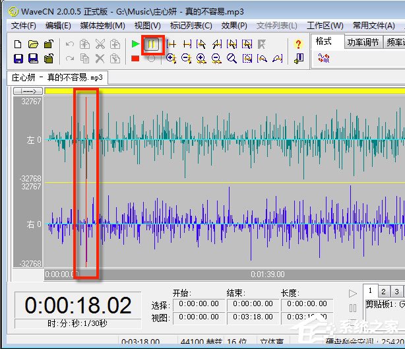Pause playback with the yellow pause icon

tap(151, 44)
